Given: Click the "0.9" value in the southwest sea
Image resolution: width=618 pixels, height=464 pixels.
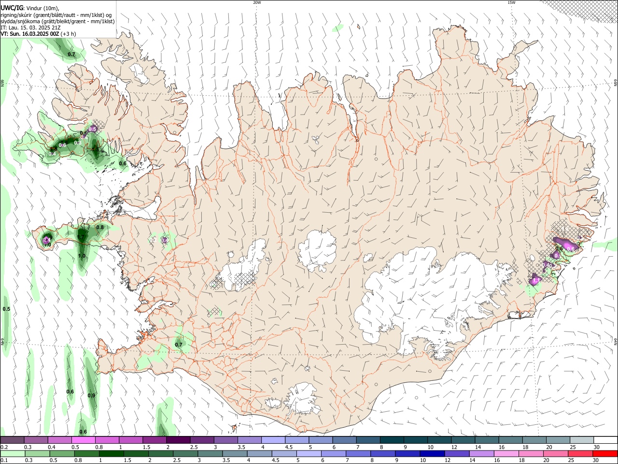Looking at the screenshot, I should click(x=91, y=395).
